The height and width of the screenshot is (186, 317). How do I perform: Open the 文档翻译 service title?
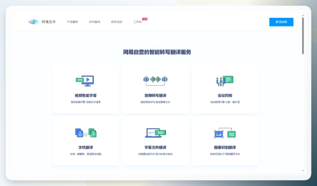(86, 147)
